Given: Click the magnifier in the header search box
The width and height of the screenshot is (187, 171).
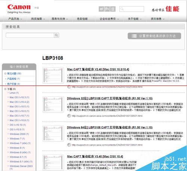Looking at the screenshot, I should 122,9.
